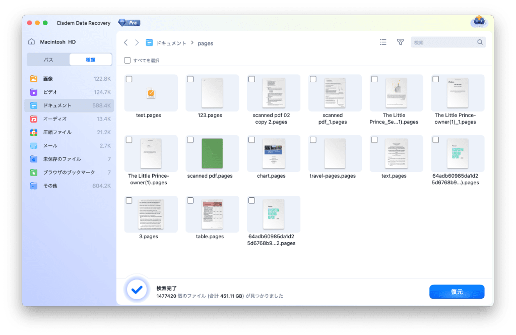Select ビデオ category in sidebar
Viewport: 516px width, 335px height.
(x=69, y=92)
